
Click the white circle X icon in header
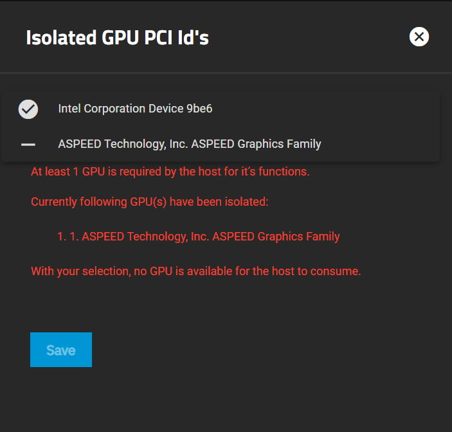click(x=419, y=37)
